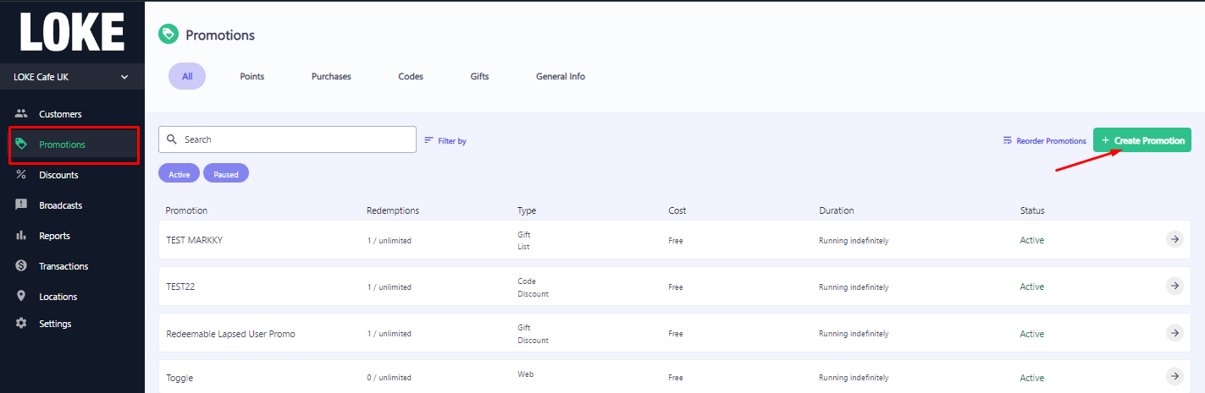
Task: Click the Transactions dollar icon
Action: pos(21,266)
